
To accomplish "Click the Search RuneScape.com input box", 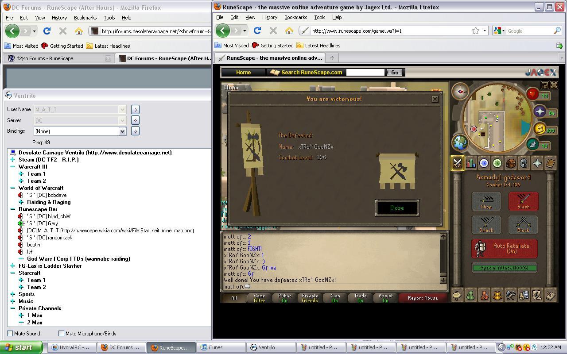I will tap(366, 72).
